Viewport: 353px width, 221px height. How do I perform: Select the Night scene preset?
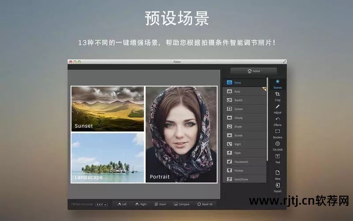tap(244, 144)
